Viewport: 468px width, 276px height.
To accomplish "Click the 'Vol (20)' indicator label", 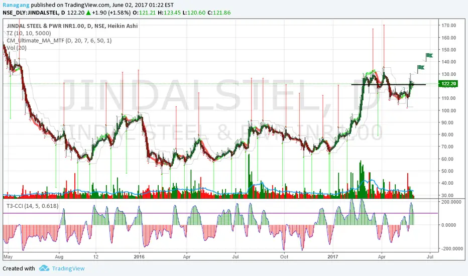I will (x=17, y=48).
